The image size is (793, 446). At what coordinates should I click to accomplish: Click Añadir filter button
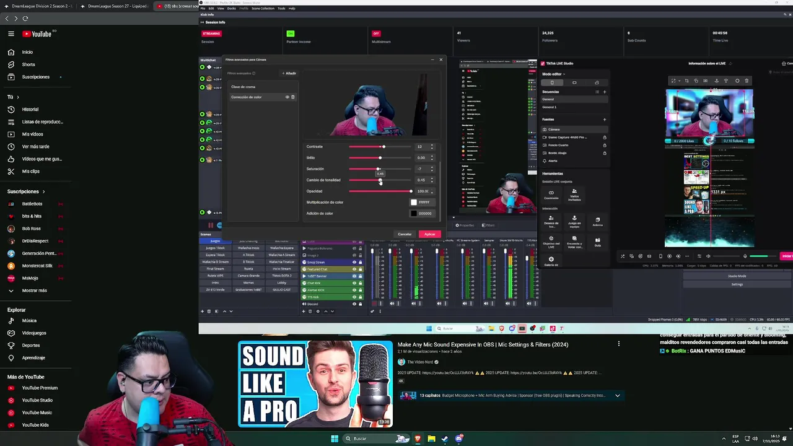point(289,73)
